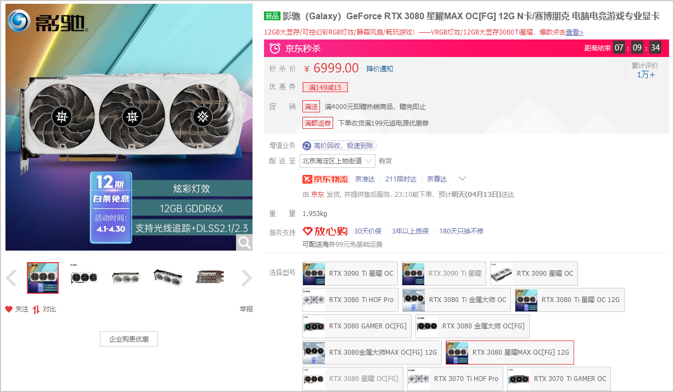Click the magnifier zoom icon on product image
The width and height of the screenshot is (674, 392).
tap(244, 242)
